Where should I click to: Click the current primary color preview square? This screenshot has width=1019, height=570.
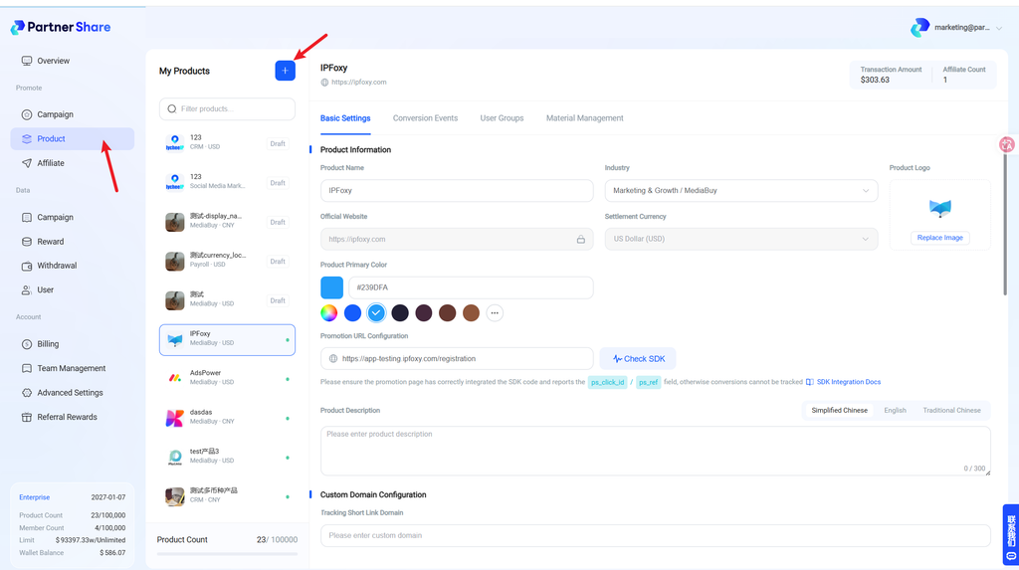[331, 287]
